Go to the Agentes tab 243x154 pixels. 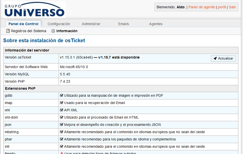point(156,24)
